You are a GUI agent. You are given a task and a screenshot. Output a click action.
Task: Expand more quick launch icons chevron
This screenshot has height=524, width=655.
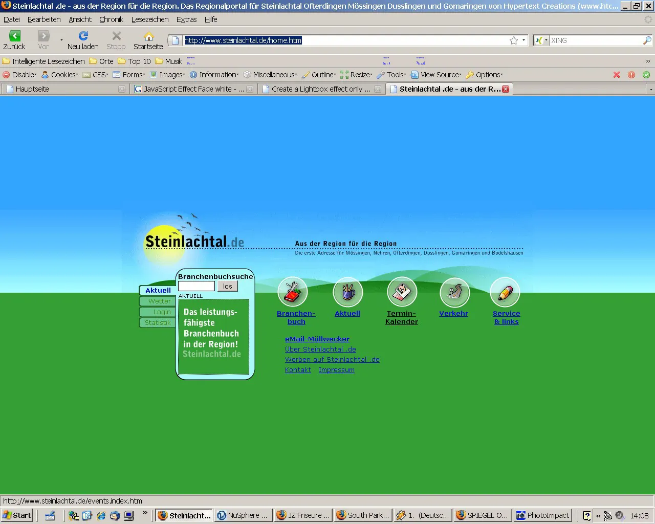[x=145, y=512]
